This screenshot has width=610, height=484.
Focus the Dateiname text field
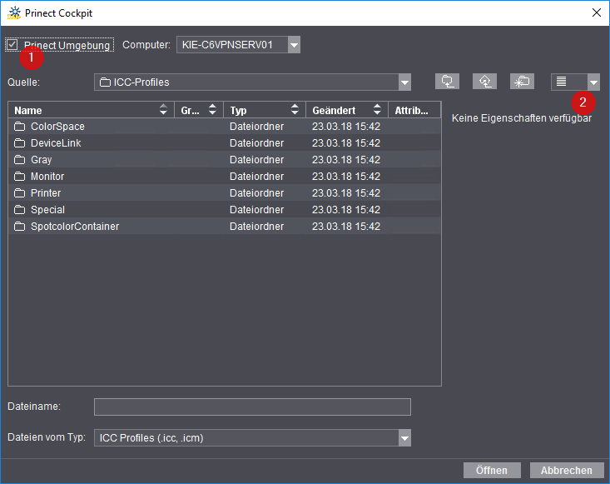click(x=252, y=407)
